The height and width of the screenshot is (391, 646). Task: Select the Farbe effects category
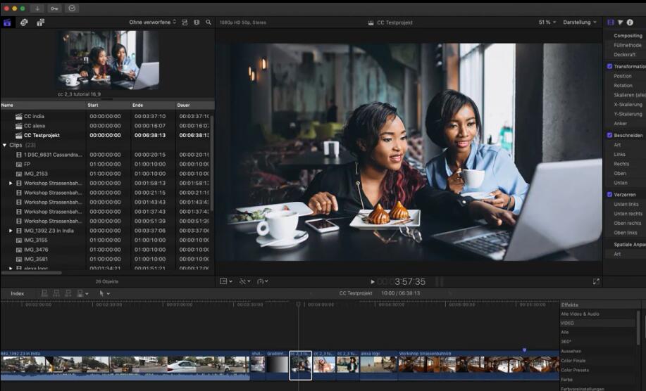tap(566, 380)
